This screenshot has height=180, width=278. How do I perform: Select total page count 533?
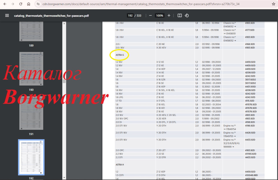[x=139, y=16]
